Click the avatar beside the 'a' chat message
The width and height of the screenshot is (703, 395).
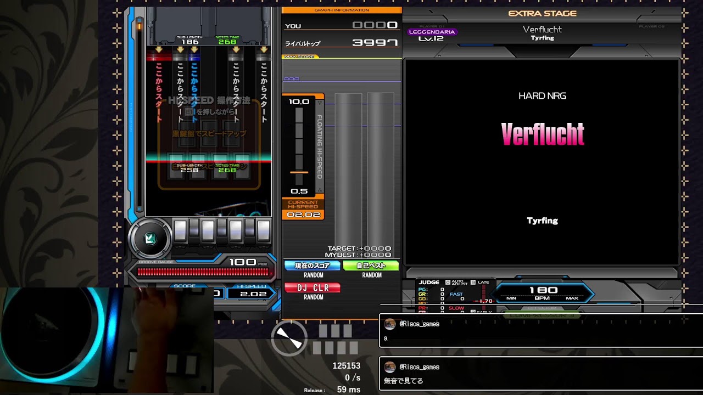pyautogui.click(x=389, y=324)
